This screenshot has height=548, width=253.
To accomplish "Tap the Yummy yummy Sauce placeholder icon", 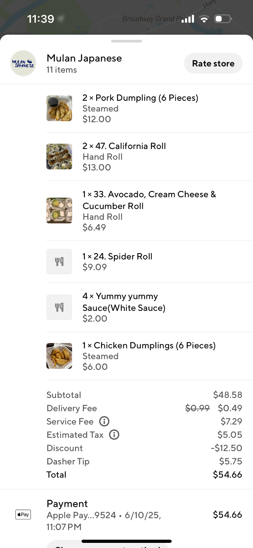I will tap(59, 307).
